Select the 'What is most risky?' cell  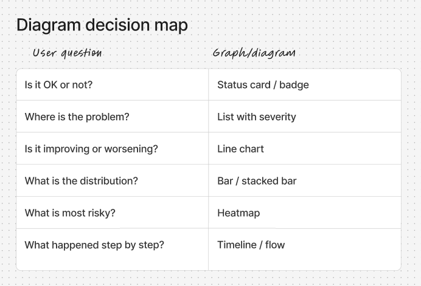click(70, 213)
